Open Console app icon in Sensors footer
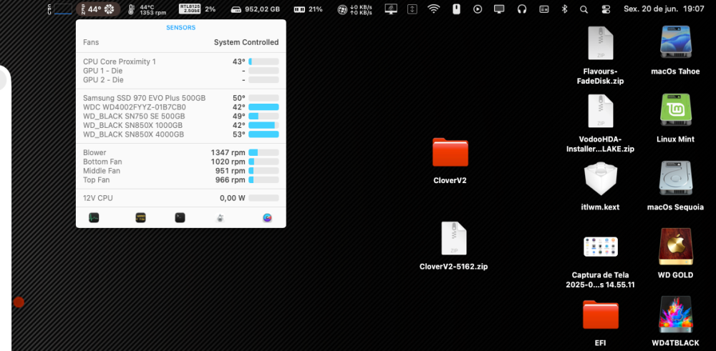 coord(140,218)
